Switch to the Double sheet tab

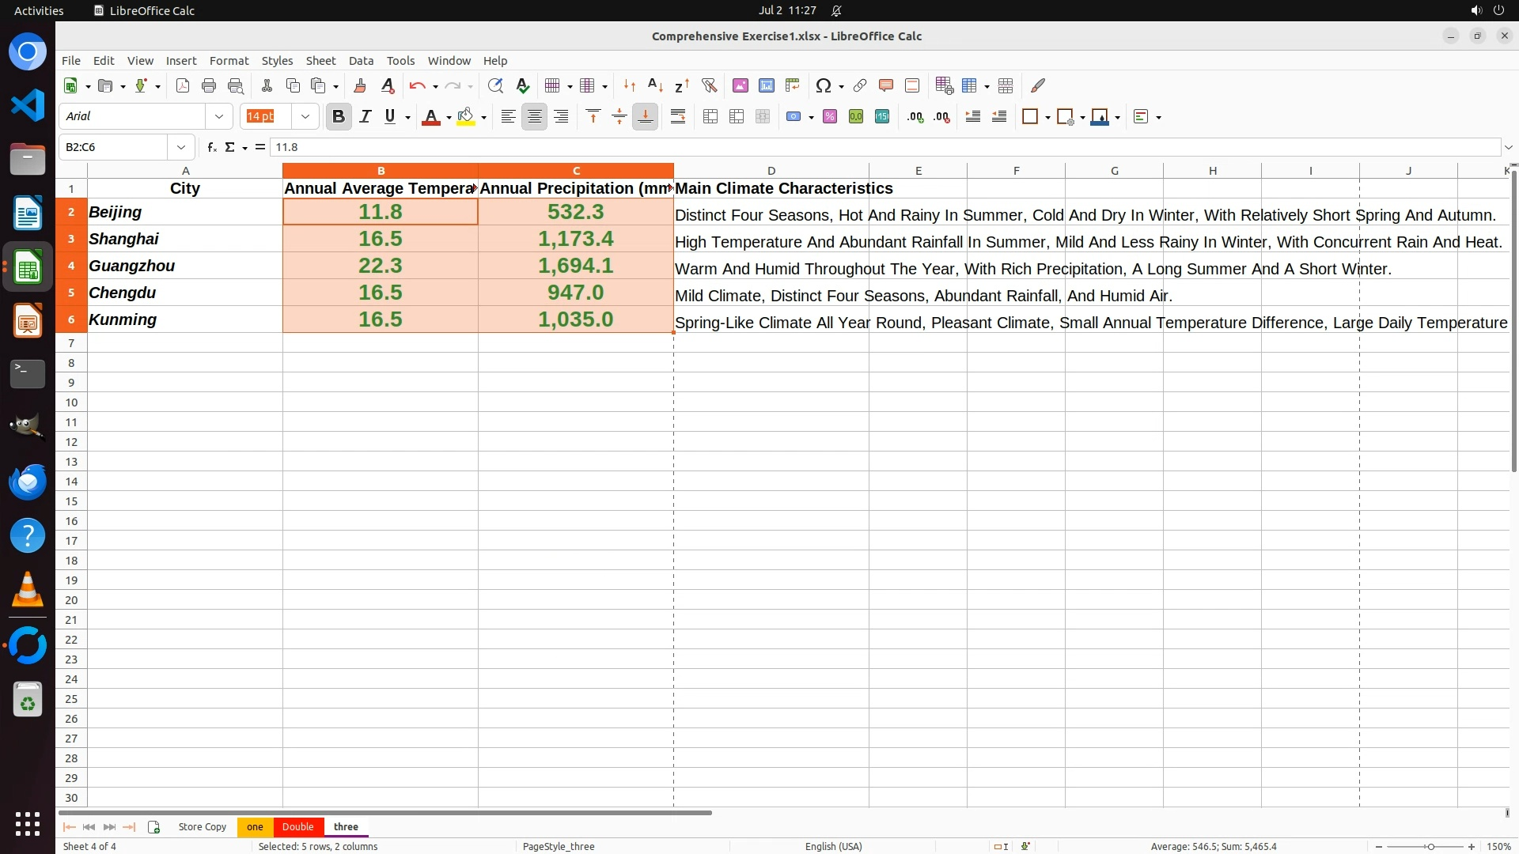click(x=298, y=827)
